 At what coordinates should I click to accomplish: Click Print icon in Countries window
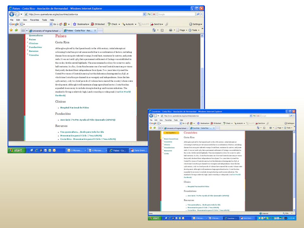point(270,128)
